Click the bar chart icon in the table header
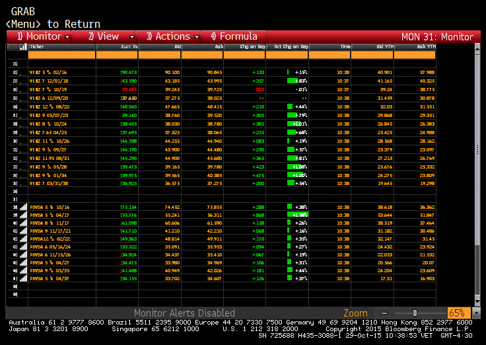Image resolution: width=486 pixels, height=345 pixels. [23, 47]
